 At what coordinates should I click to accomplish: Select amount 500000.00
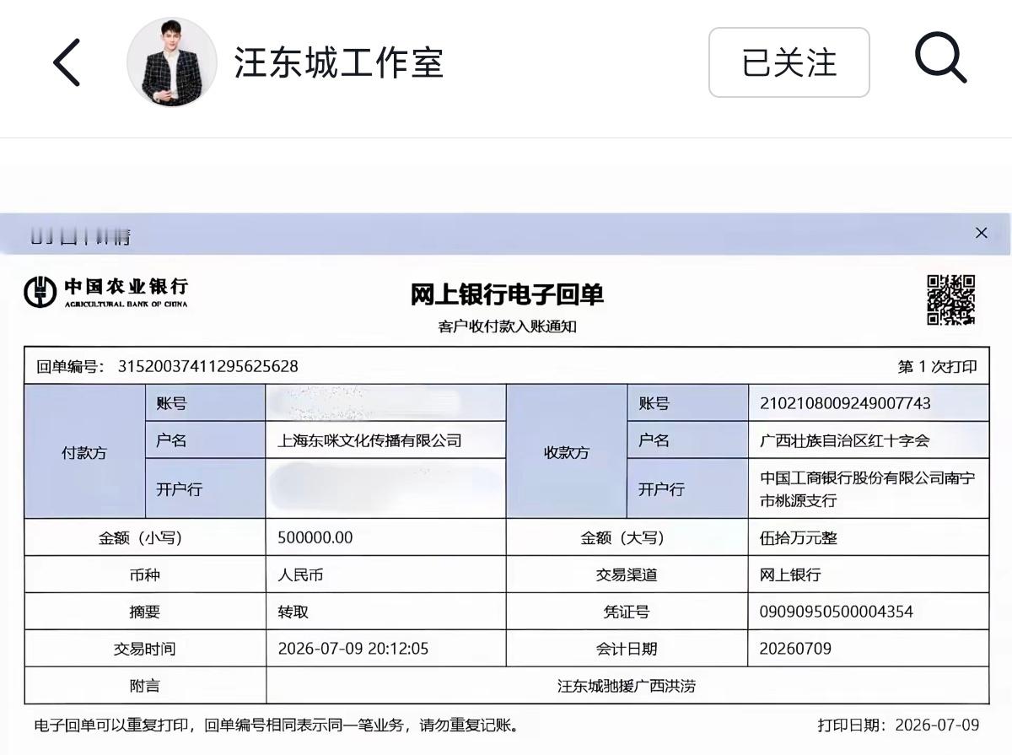coord(315,537)
